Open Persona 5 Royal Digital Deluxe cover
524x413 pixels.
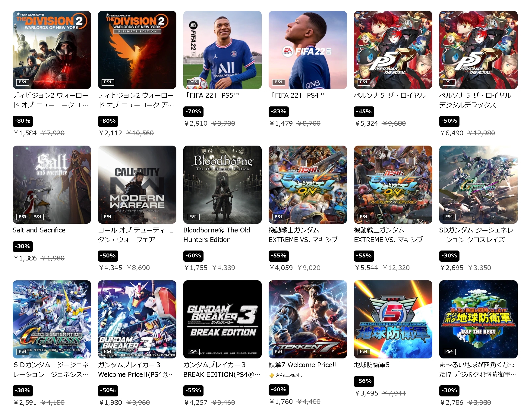click(x=478, y=50)
